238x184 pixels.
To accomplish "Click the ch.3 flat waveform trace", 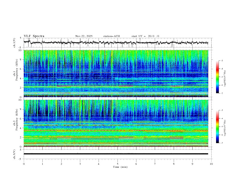I will coord(116,154).
